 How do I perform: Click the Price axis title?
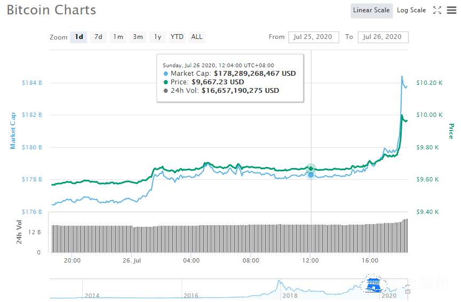451,131
